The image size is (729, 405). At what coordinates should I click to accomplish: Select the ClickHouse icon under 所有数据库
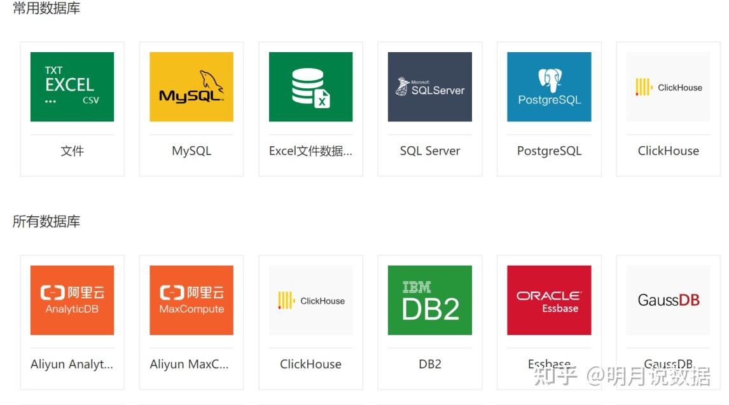[310, 299]
